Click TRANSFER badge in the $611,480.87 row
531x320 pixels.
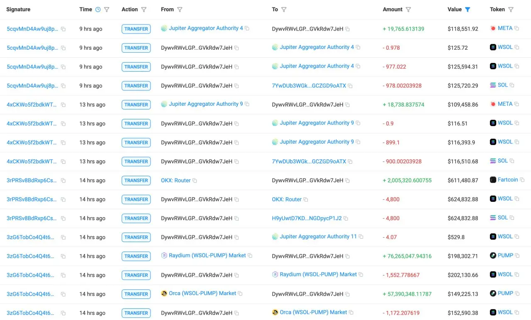[x=136, y=181]
